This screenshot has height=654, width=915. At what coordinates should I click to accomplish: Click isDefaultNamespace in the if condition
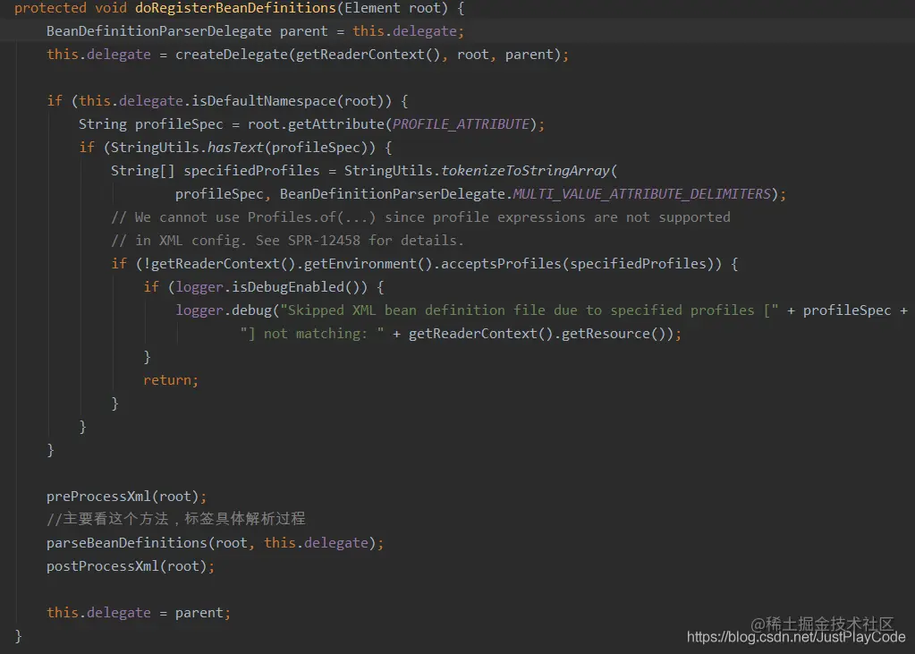tap(264, 102)
